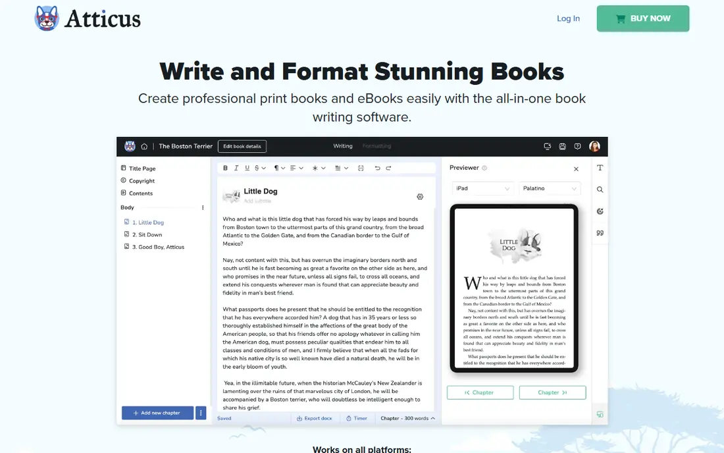Open the list formatting dropdown
Image resolution: width=724 pixels, height=453 pixels.
pyautogui.click(x=341, y=168)
